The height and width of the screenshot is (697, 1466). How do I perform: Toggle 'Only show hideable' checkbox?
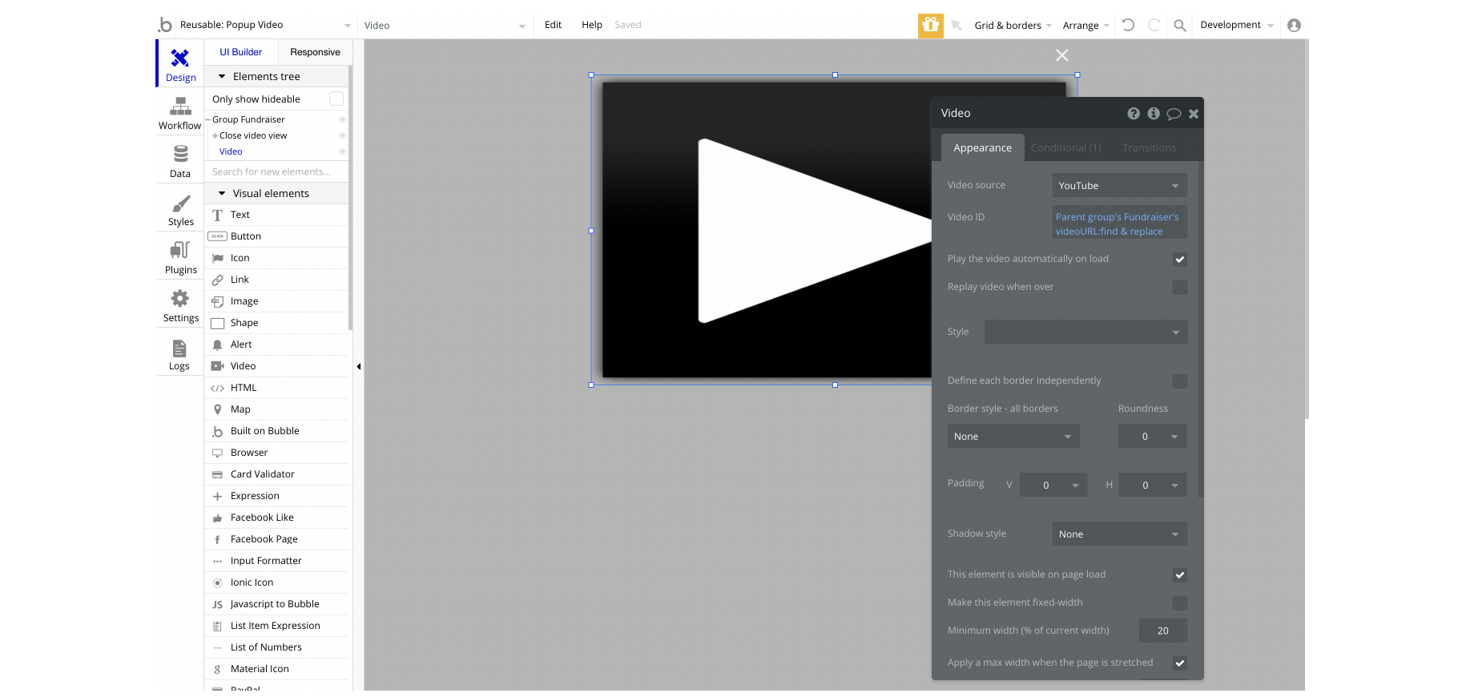(x=336, y=99)
